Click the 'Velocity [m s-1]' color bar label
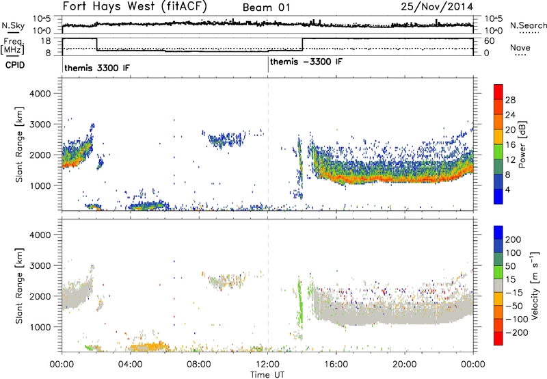Image resolution: width=547 pixels, height=379 pixels. (535, 285)
